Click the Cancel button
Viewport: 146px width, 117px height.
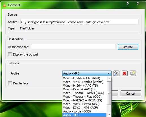click(x=131, y=93)
